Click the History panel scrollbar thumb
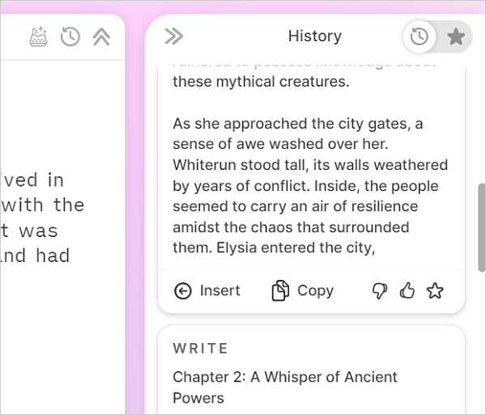This screenshot has width=486, height=415. (x=482, y=228)
